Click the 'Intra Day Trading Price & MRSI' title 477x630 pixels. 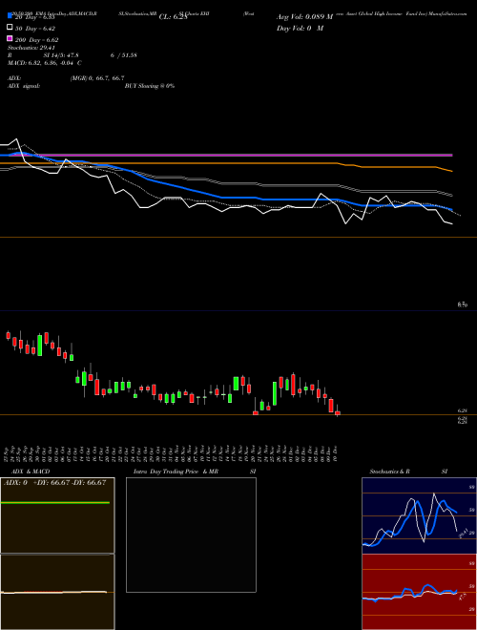195,472
